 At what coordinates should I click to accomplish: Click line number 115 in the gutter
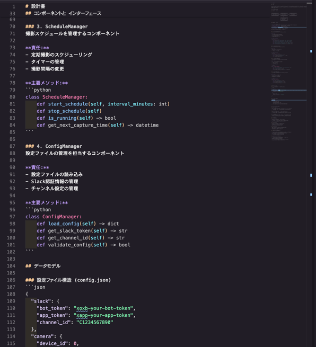(x=11, y=343)
